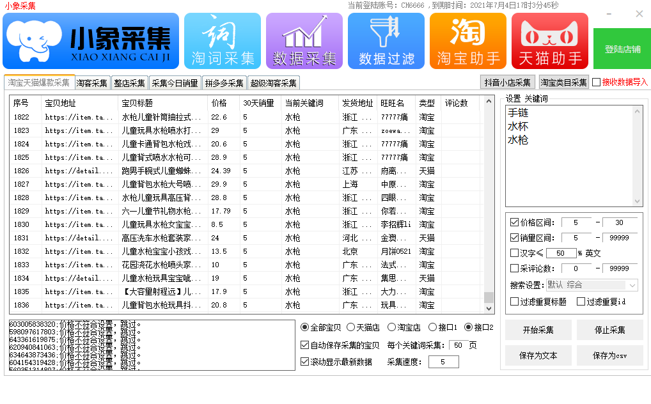Click price range maximum field showing 30
Screen dimensions: 651x404
coord(620,222)
